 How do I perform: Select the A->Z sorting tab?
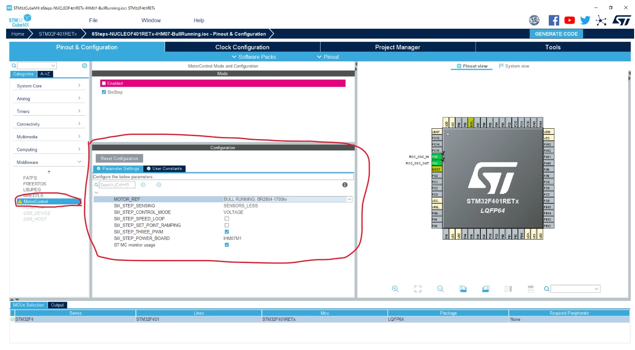(45, 74)
